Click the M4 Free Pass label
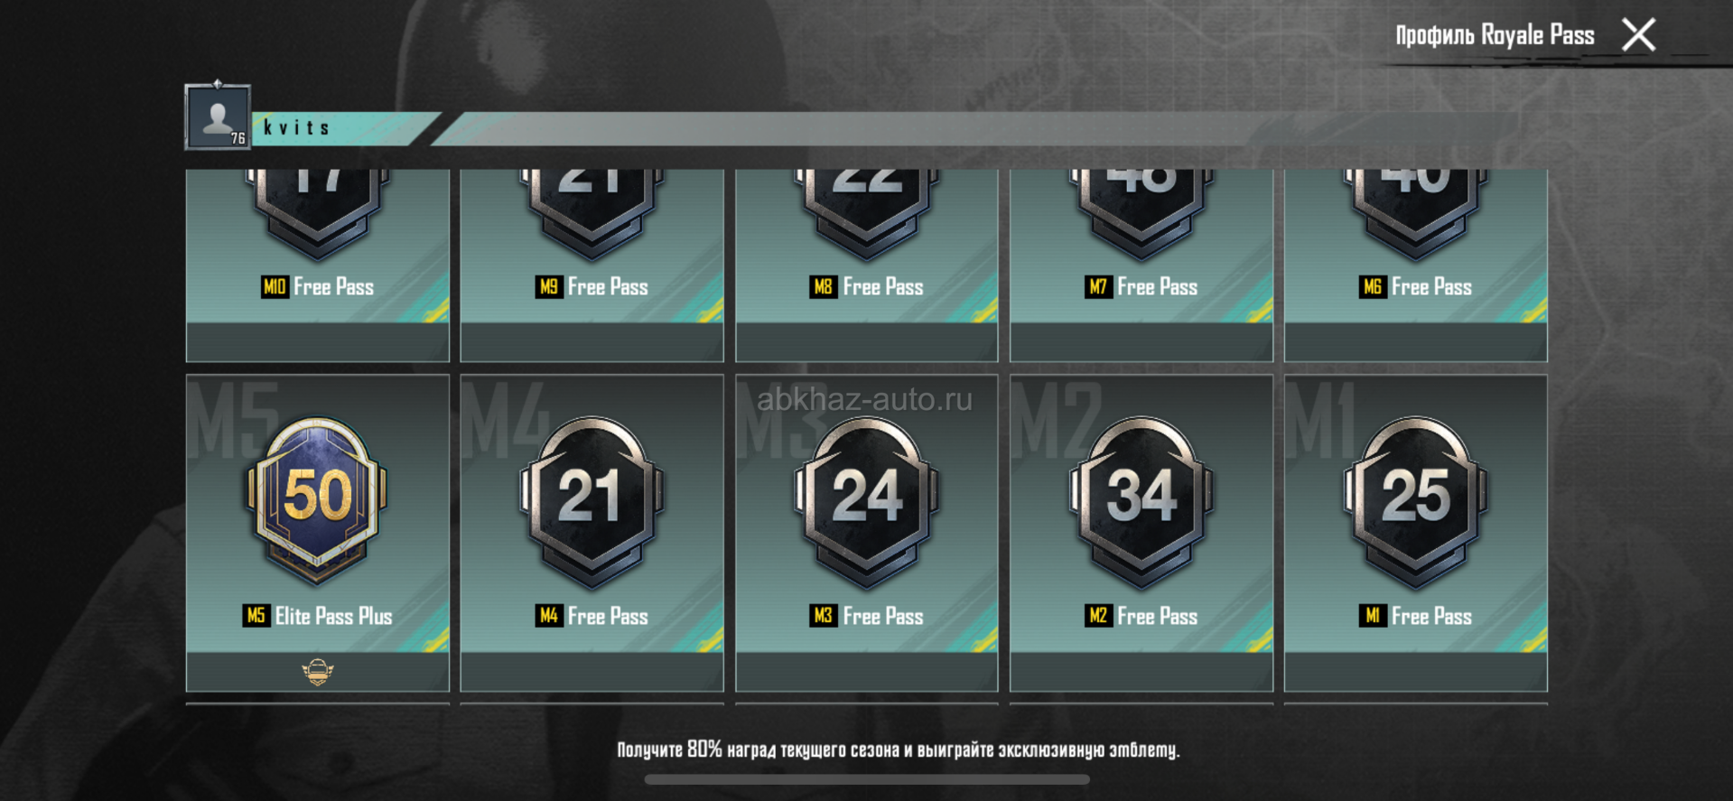 coord(592,616)
